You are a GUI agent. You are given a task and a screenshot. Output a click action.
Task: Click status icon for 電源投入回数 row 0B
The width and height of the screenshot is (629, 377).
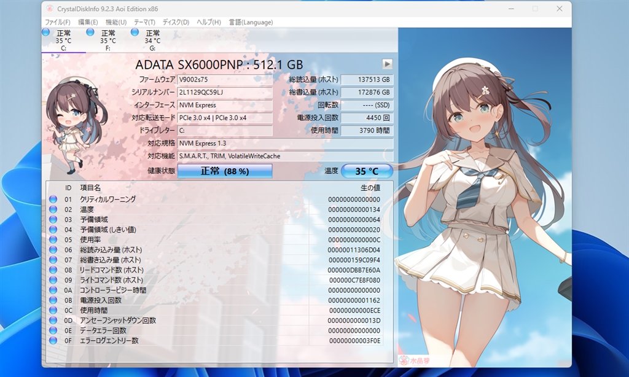[x=53, y=300]
